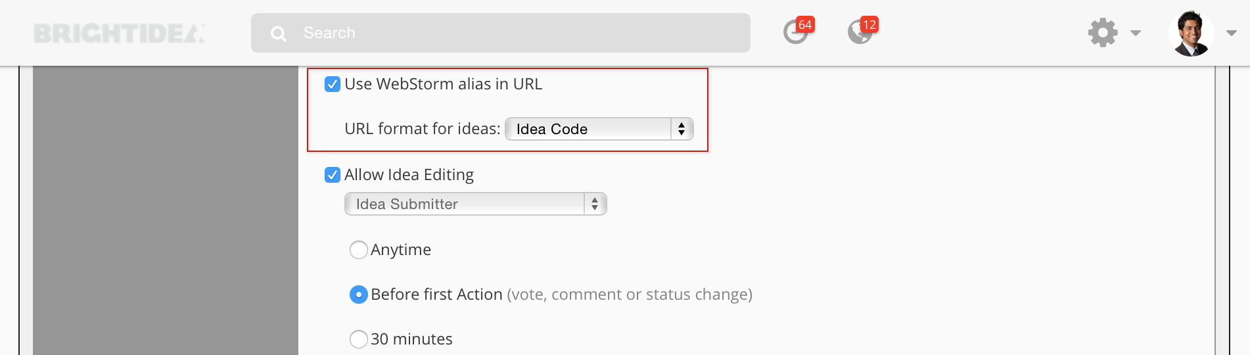1250x355 pixels.
Task: Select the Before first Action radio
Action: tap(358, 295)
